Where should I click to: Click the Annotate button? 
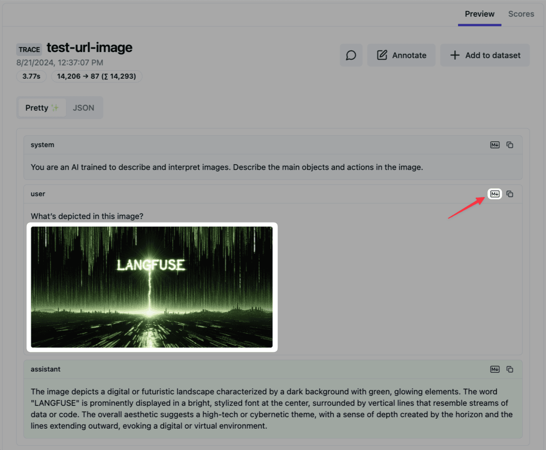coord(401,55)
